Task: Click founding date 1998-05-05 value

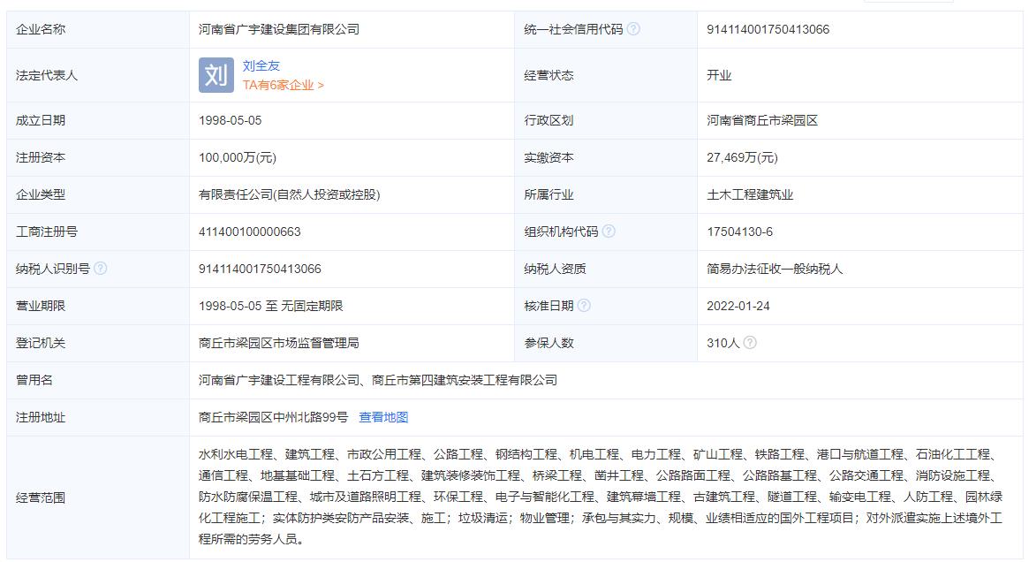Action: [231, 120]
